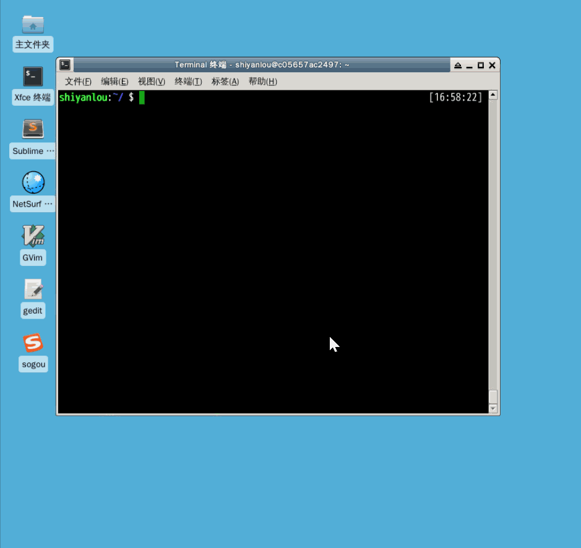Image resolution: width=581 pixels, height=548 pixels.
Task: Select the 主文件夹 icon label
Action: (33, 45)
